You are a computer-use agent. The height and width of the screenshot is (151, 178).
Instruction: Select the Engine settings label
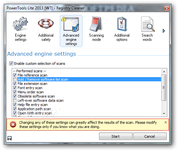point(20,37)
